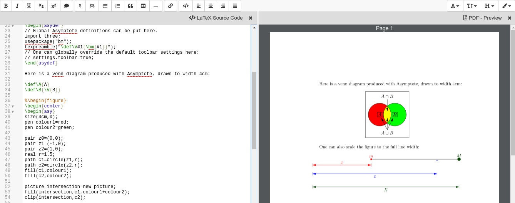Center-align the selected text

(211, 6)
